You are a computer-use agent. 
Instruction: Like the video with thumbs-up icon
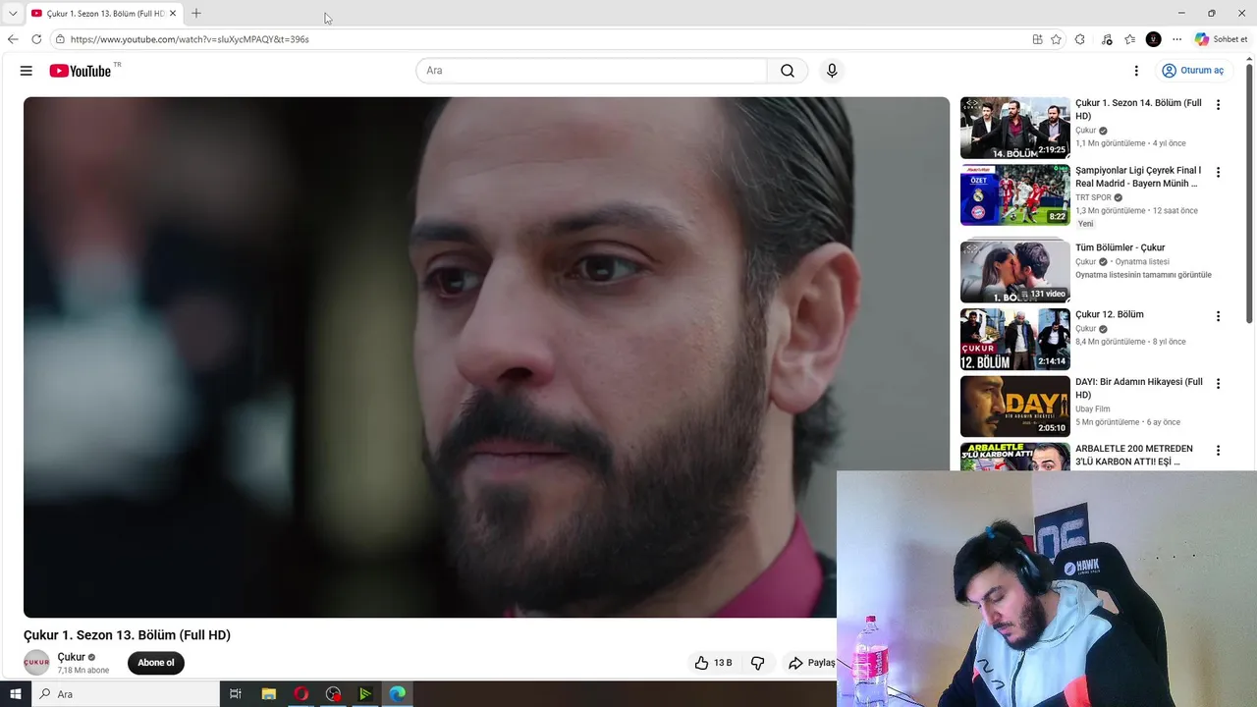(x=712, y=663)
